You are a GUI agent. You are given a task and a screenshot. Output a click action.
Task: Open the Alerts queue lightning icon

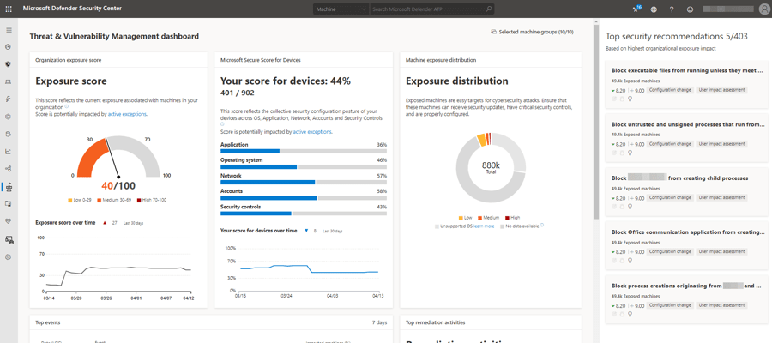pos(9,99)
